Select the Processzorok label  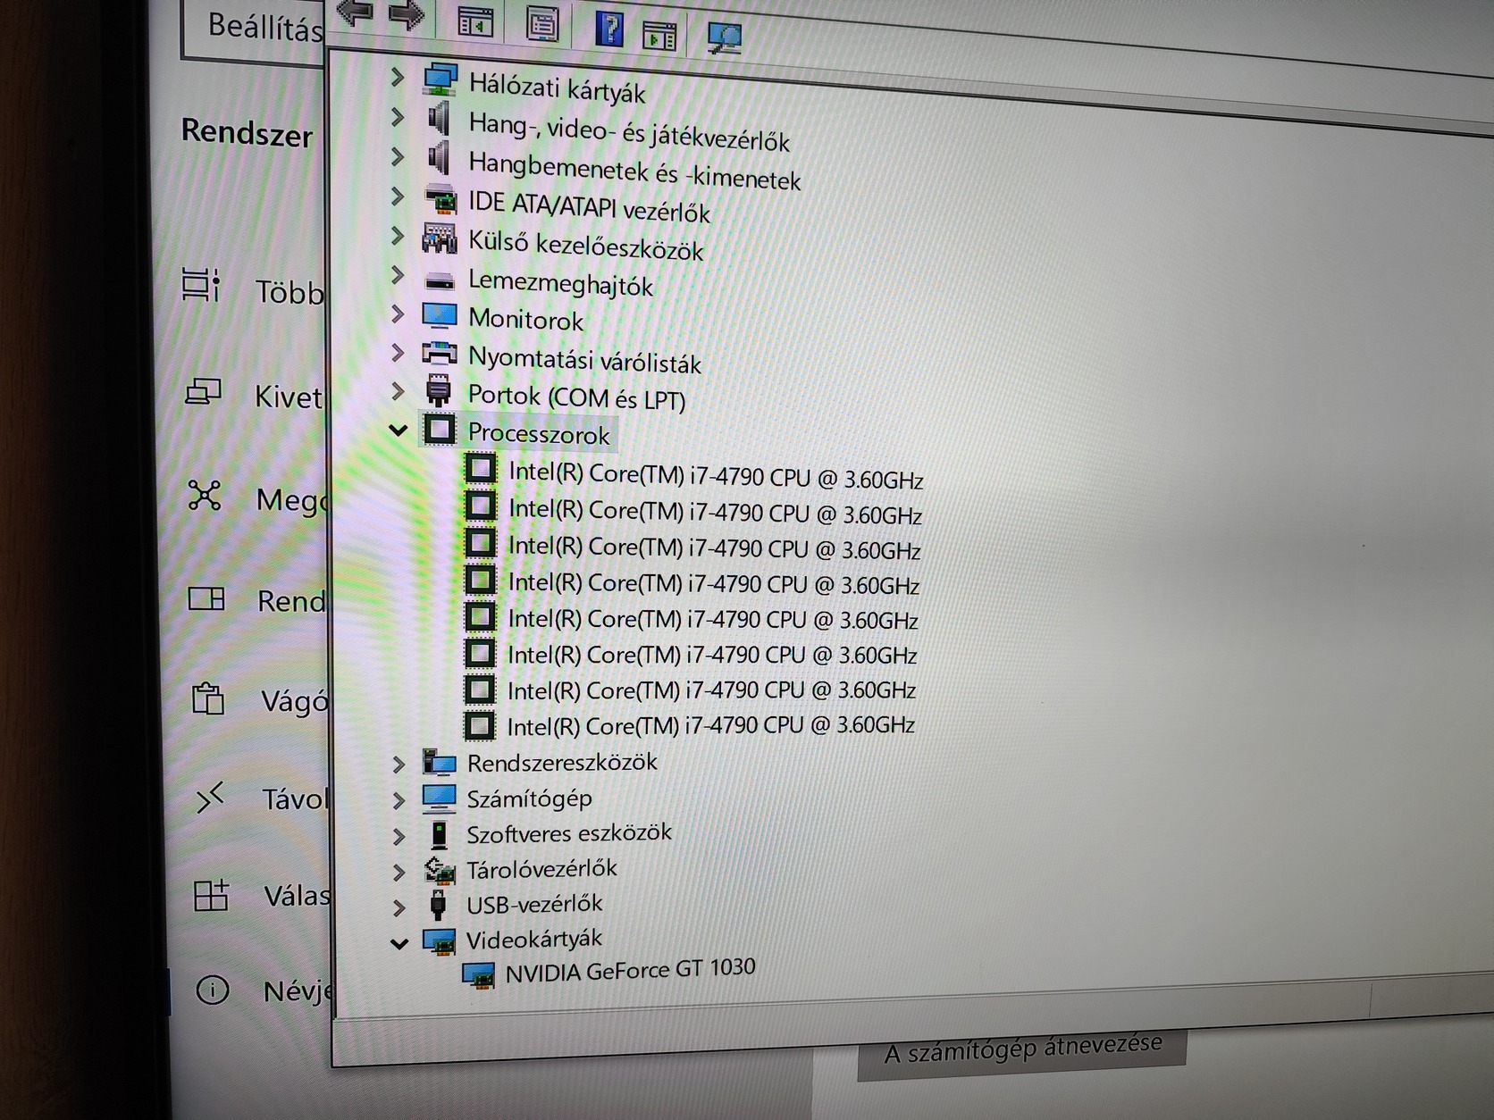539,434
